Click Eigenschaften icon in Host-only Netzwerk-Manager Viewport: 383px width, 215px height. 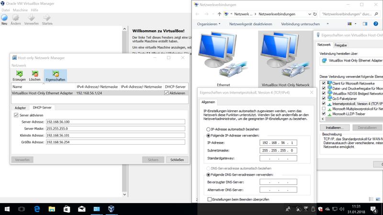pos(56,74)
